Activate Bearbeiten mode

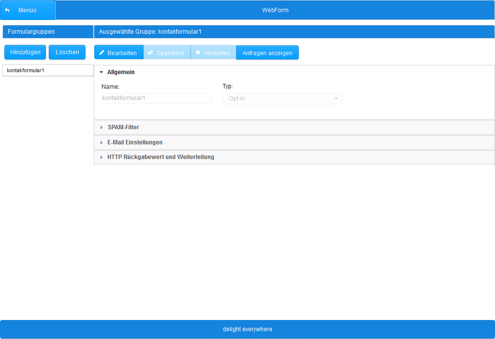click(119, 52)
